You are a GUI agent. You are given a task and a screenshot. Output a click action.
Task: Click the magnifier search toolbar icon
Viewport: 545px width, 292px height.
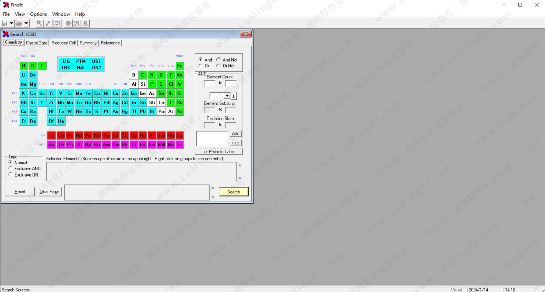pyautogui.click(x=39, y=23)
